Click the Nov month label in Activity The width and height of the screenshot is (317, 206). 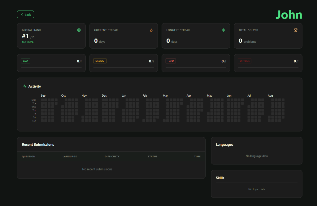point(84,95)
